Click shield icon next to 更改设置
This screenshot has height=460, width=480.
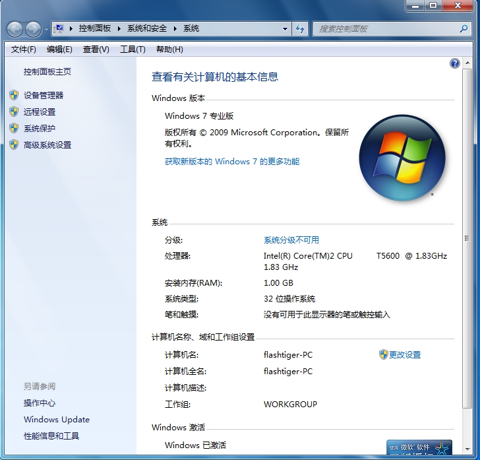383,354
